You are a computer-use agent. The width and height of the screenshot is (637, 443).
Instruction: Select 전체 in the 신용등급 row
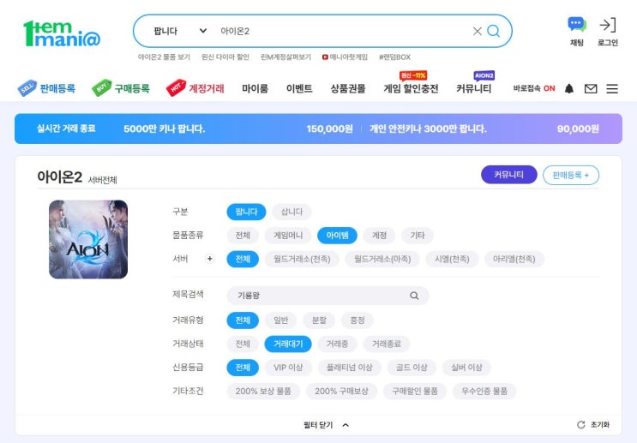243,368
